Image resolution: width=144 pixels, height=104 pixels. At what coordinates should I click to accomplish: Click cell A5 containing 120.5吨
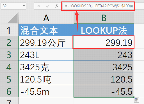(46, 79)
